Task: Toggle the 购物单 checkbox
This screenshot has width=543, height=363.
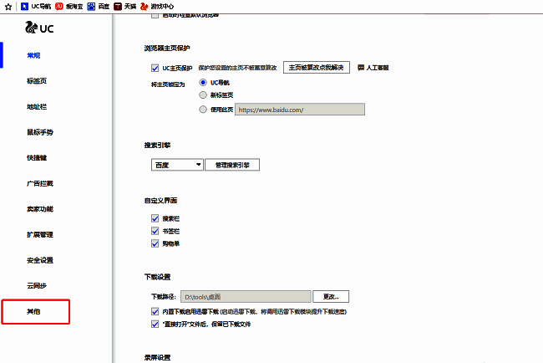Action: (155, 243)
